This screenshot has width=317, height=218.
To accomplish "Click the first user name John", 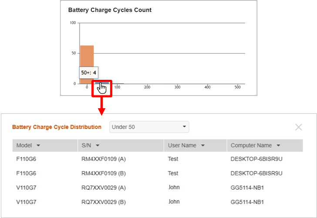I will (x=174, y=188).
